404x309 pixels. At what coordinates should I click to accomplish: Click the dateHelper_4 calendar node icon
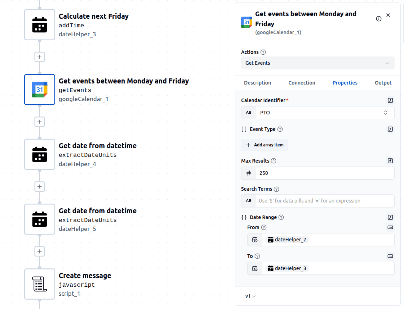click(40, 154)
